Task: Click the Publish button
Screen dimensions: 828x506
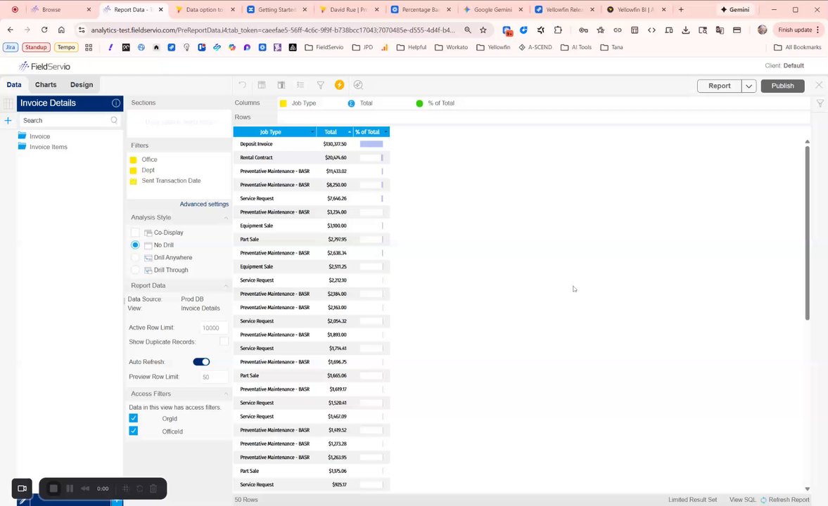Action: (782, 86)
